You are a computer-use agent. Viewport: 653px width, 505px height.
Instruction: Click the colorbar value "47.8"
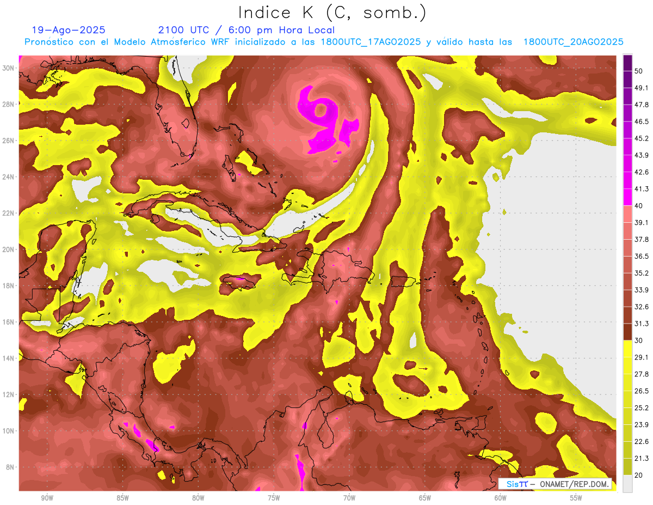click(x=641, y=105)
